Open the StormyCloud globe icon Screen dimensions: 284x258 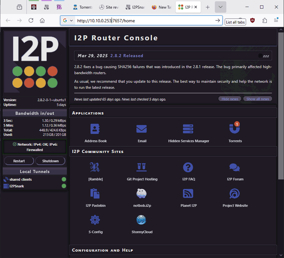click(142, 220)
